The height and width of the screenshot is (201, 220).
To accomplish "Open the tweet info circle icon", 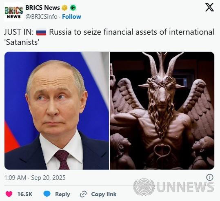I will click(x=210, y=177).
